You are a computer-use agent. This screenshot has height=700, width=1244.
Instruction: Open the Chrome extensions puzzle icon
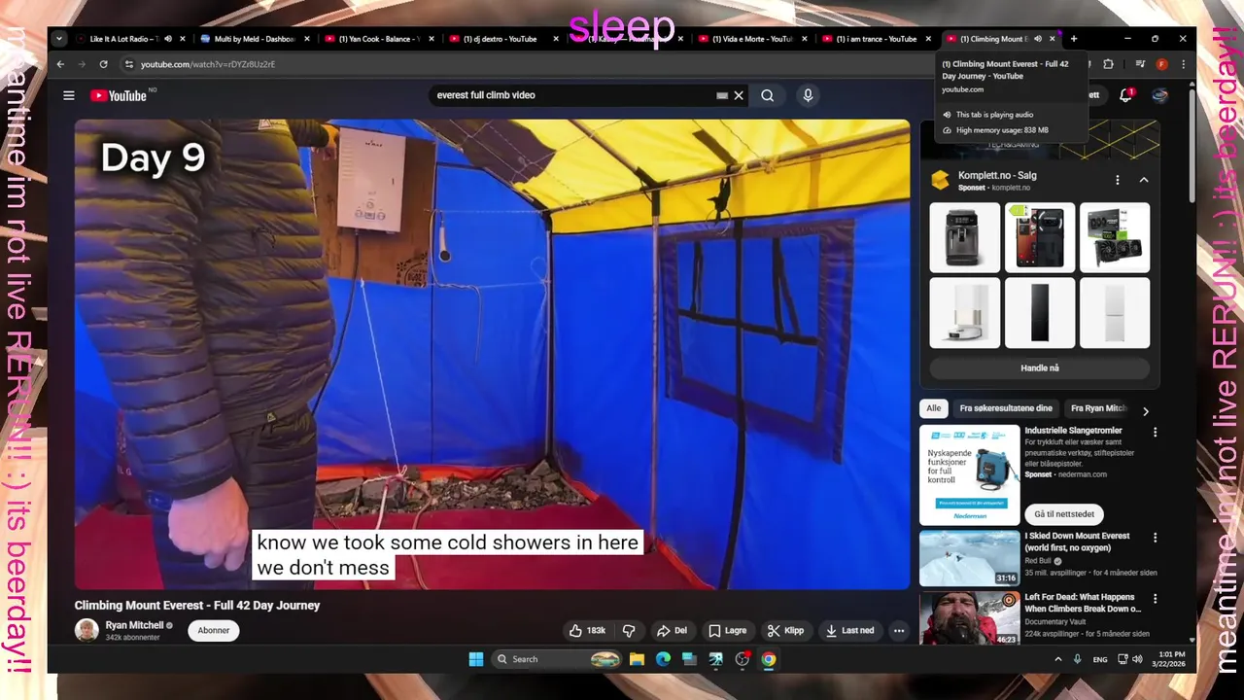1108,64
